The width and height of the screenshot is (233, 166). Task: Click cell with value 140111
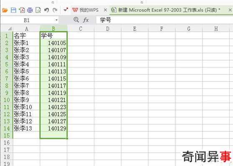[x=53, y=64]
